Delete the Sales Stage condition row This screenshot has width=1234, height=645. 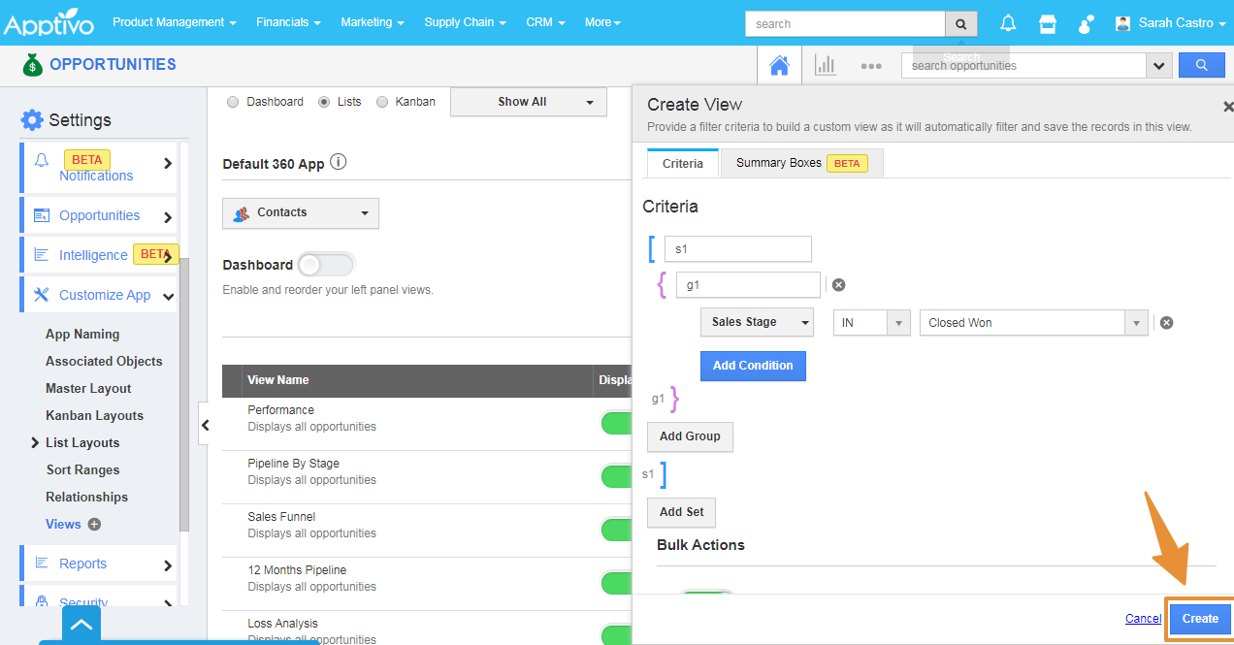tap(1166, 323)
